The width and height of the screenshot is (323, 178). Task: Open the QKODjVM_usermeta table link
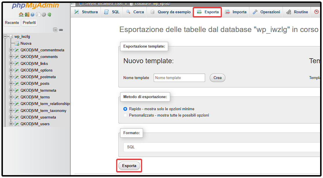[x=38, y=117]
